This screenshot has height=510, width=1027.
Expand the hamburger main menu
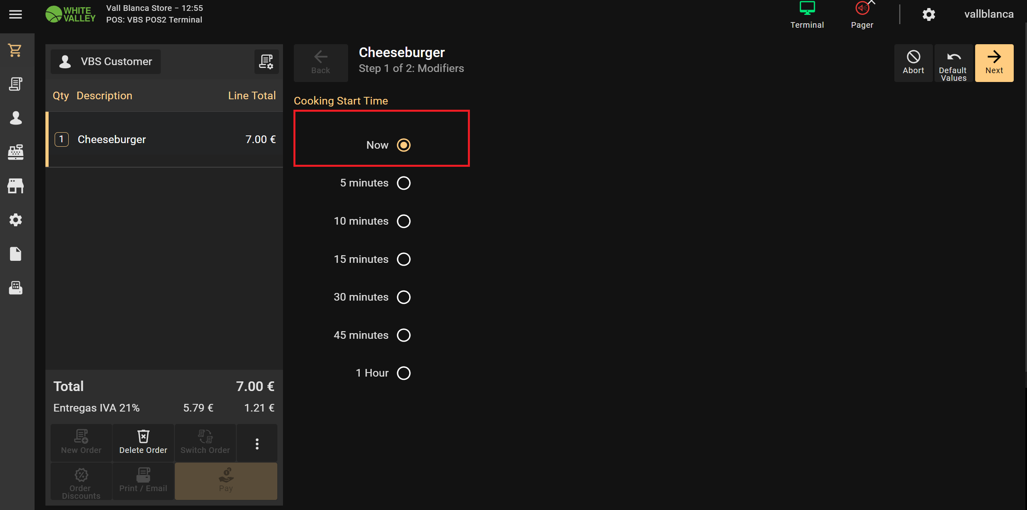pos(15,14)
